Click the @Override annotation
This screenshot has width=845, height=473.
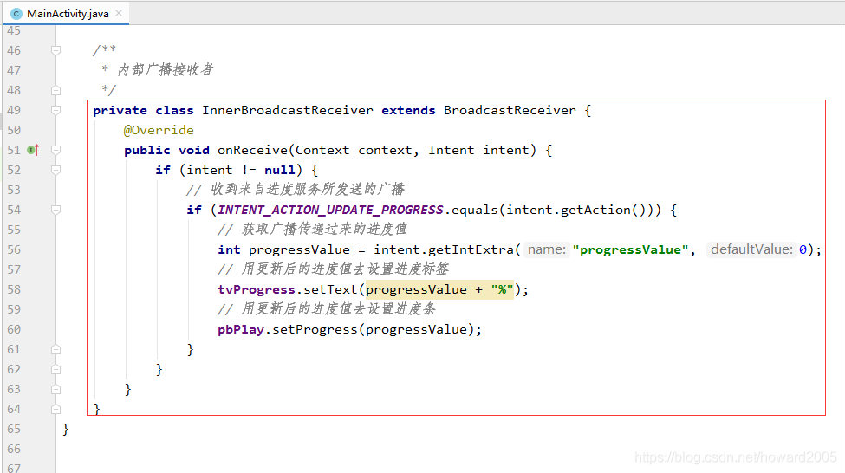point(159,130)
